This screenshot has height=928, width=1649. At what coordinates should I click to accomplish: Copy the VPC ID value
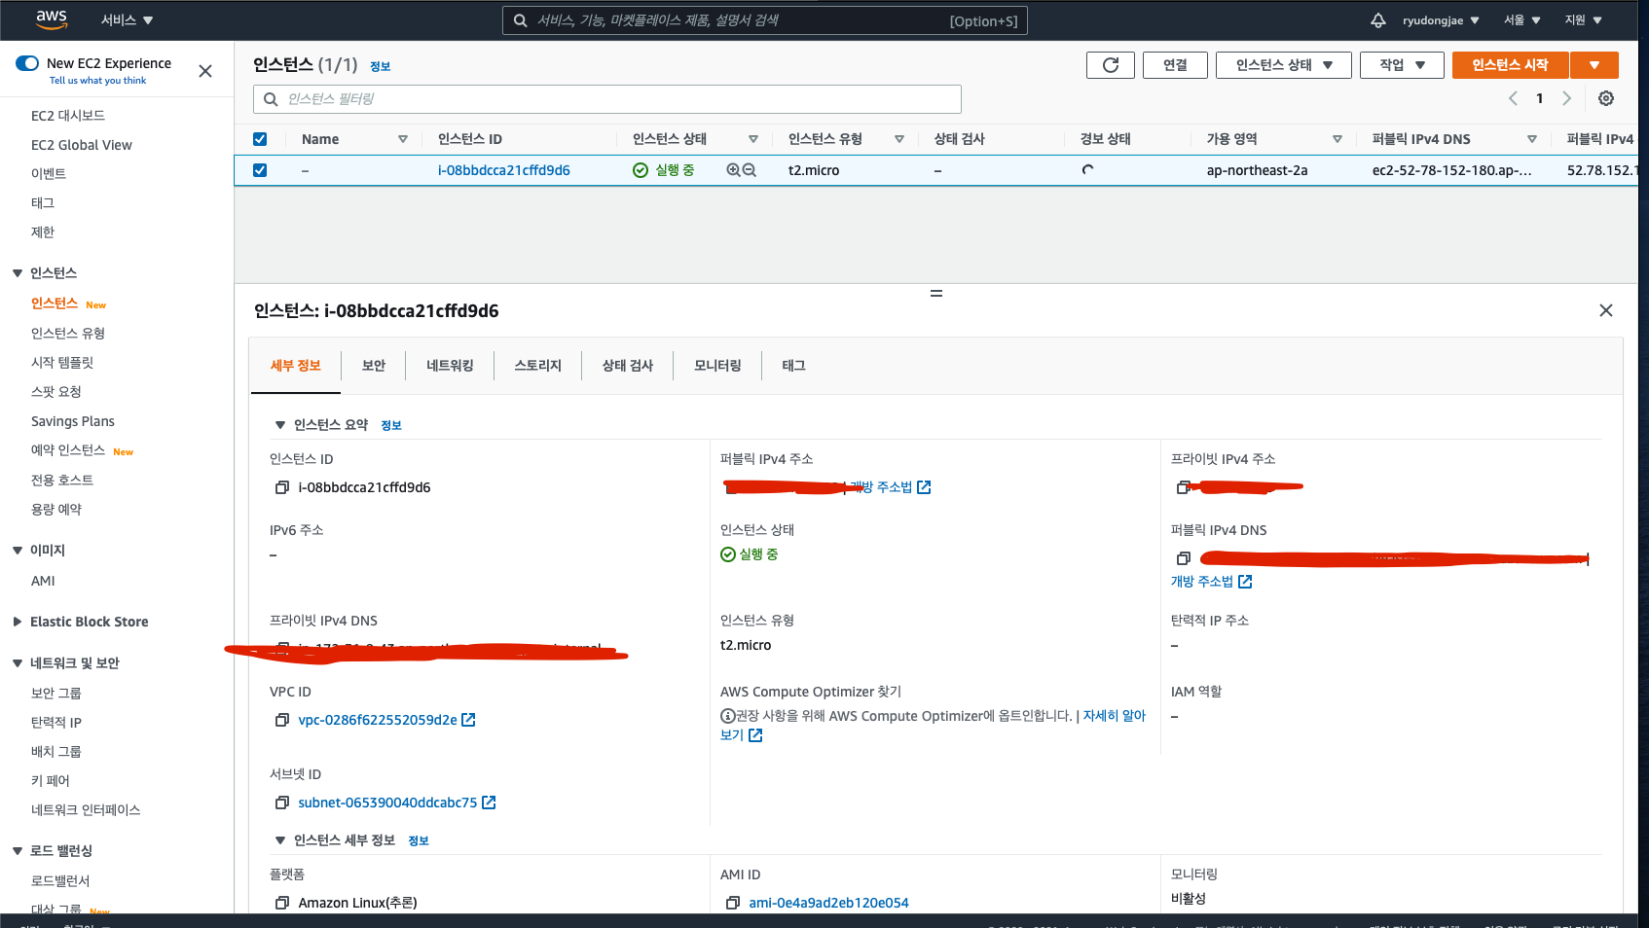282,720
